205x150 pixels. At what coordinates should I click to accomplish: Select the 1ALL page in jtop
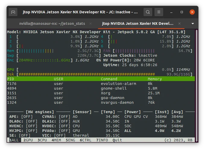14,140
